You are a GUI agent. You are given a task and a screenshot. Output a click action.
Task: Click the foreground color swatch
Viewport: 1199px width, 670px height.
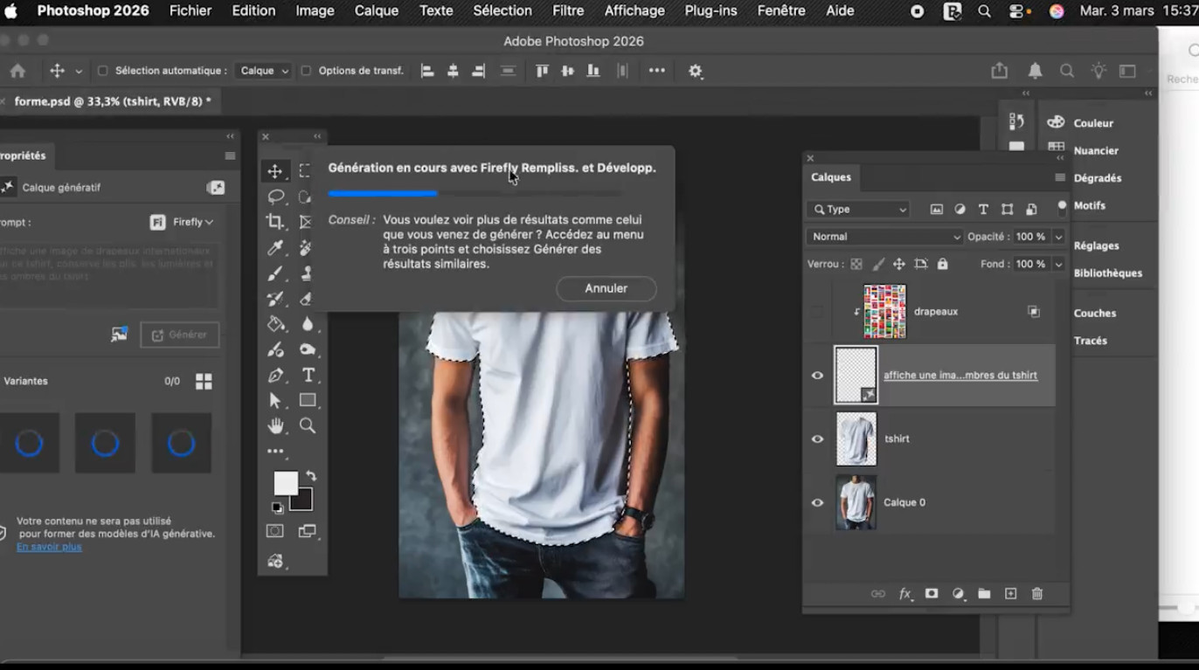tap(285, 484)
